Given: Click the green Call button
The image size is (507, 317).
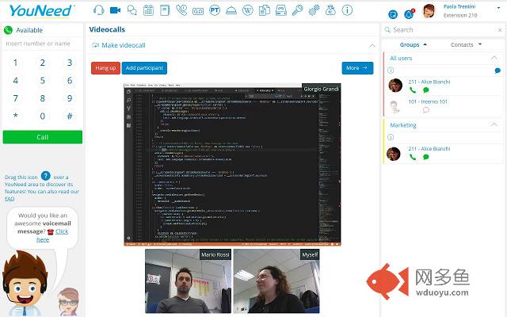Looking at the screenshot, I should point(42,137).
